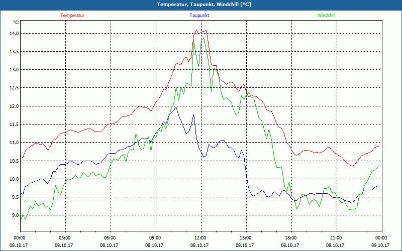The width and height of the screenshot is (402, 251).
Task: Click the 15:00 time axis label
Action: [x=246, y=238]
